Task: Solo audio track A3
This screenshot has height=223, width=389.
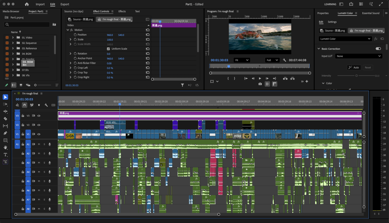Action: pos(44,163)
